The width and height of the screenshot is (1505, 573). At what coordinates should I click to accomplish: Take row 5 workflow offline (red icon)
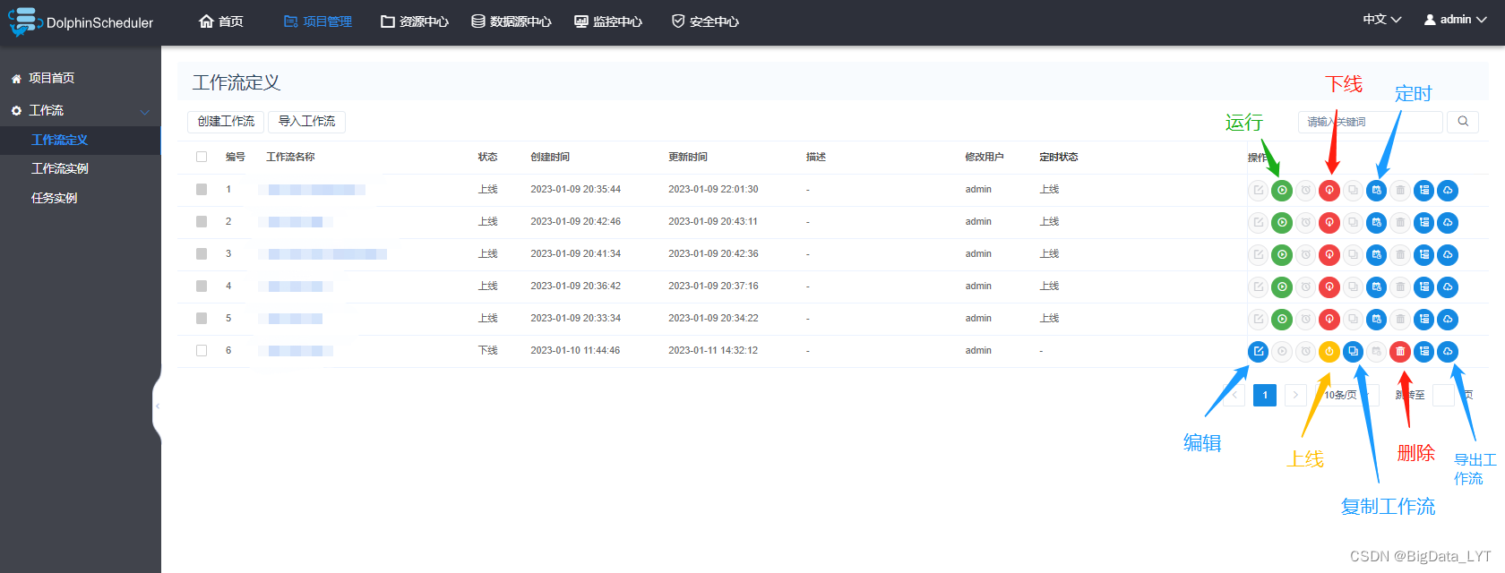click(x=1329, y=319)
